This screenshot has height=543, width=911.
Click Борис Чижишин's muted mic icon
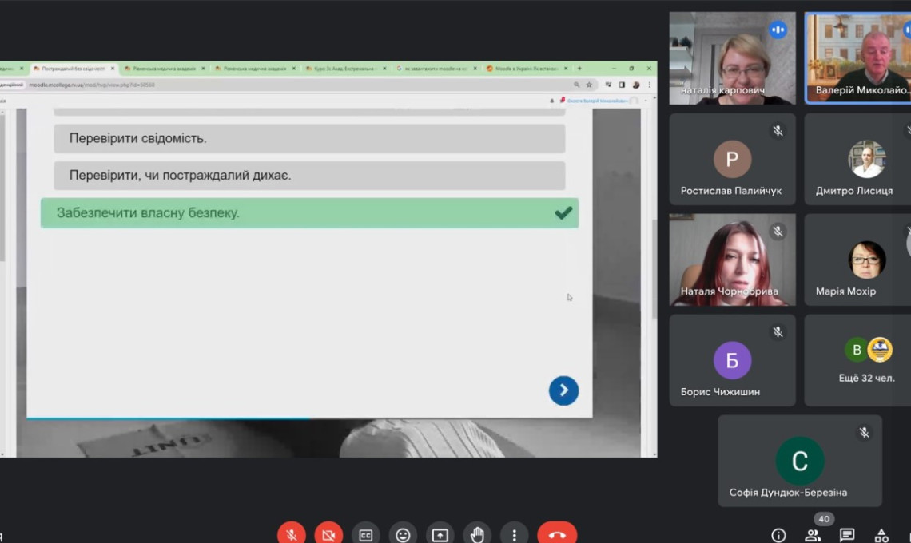[x=778, y=332]
